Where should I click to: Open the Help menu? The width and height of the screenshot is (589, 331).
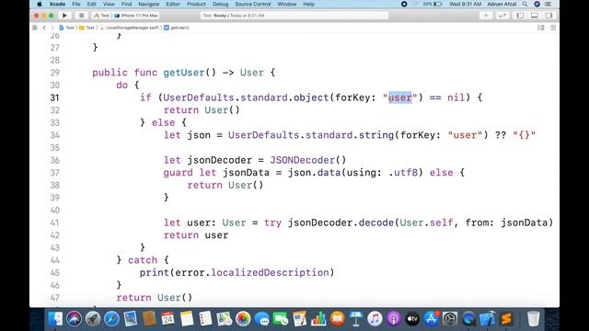coord(308,4)
